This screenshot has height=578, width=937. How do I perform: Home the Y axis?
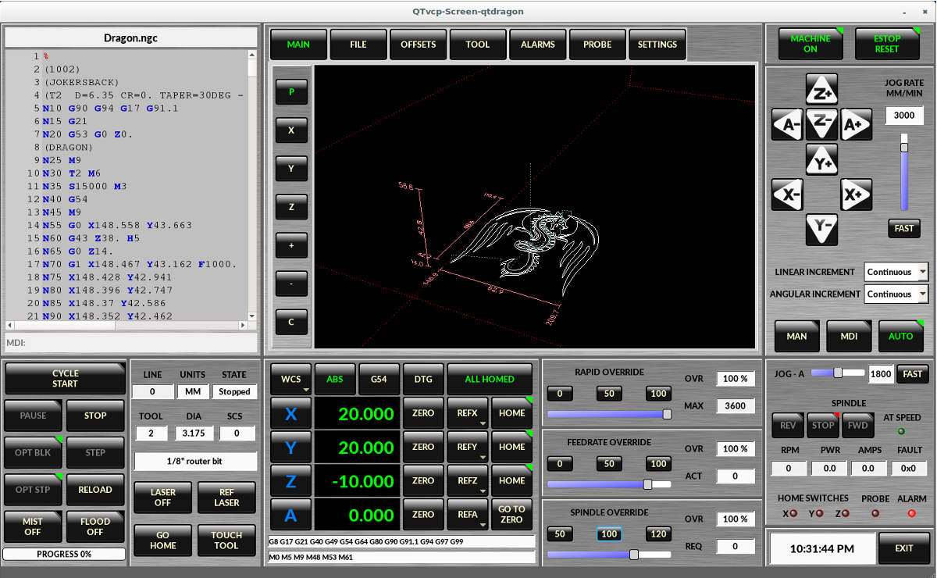[512, 448]
